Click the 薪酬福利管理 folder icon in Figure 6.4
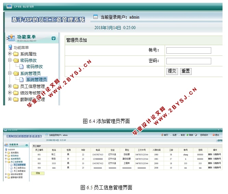The height and width of the screenshot is (194, 228). (x=16, y=100)
